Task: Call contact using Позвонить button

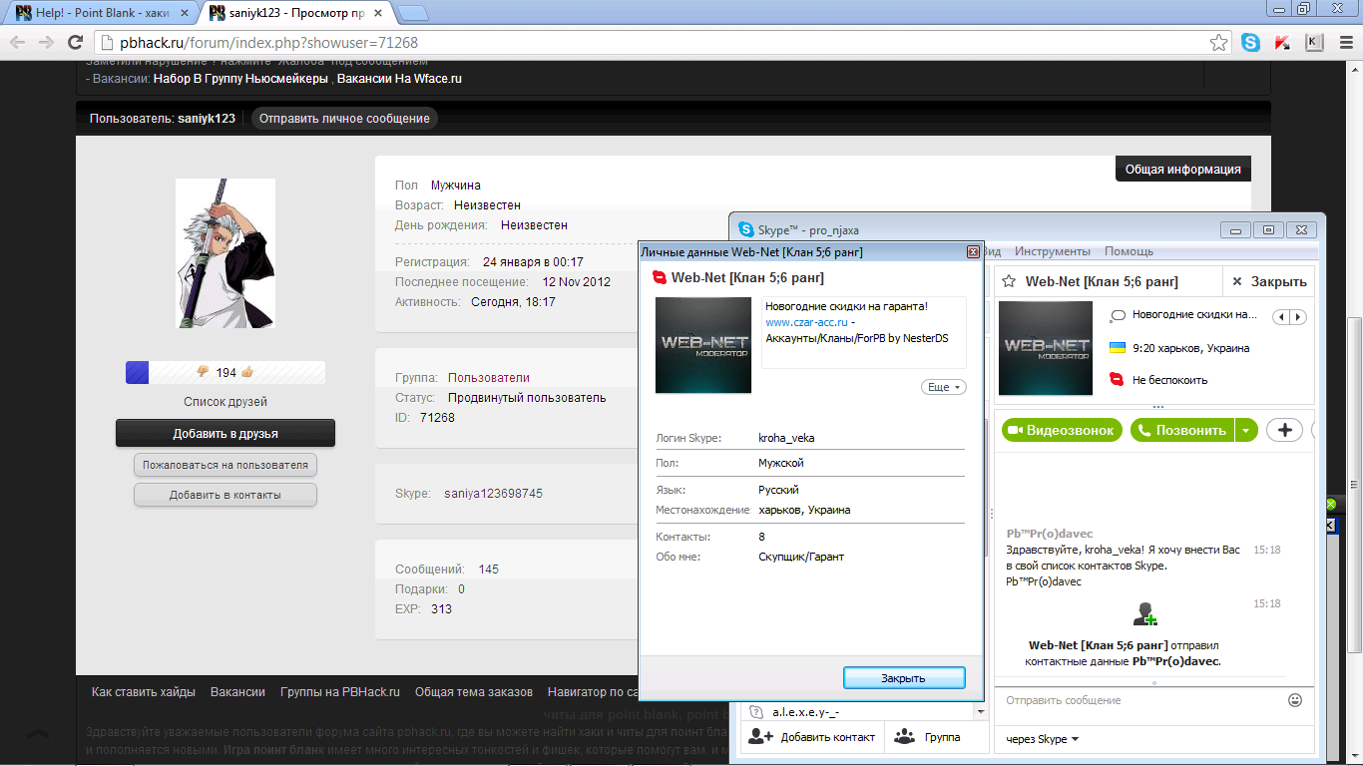Action: pyautogui.click(x=1182, y=430)
